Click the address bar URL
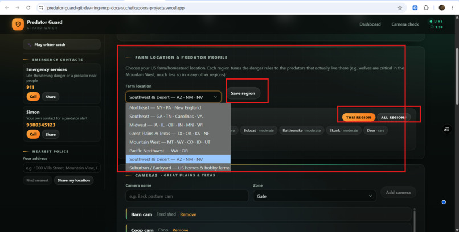The height and width of the screenshot is (232, 459). click(116, 8)
